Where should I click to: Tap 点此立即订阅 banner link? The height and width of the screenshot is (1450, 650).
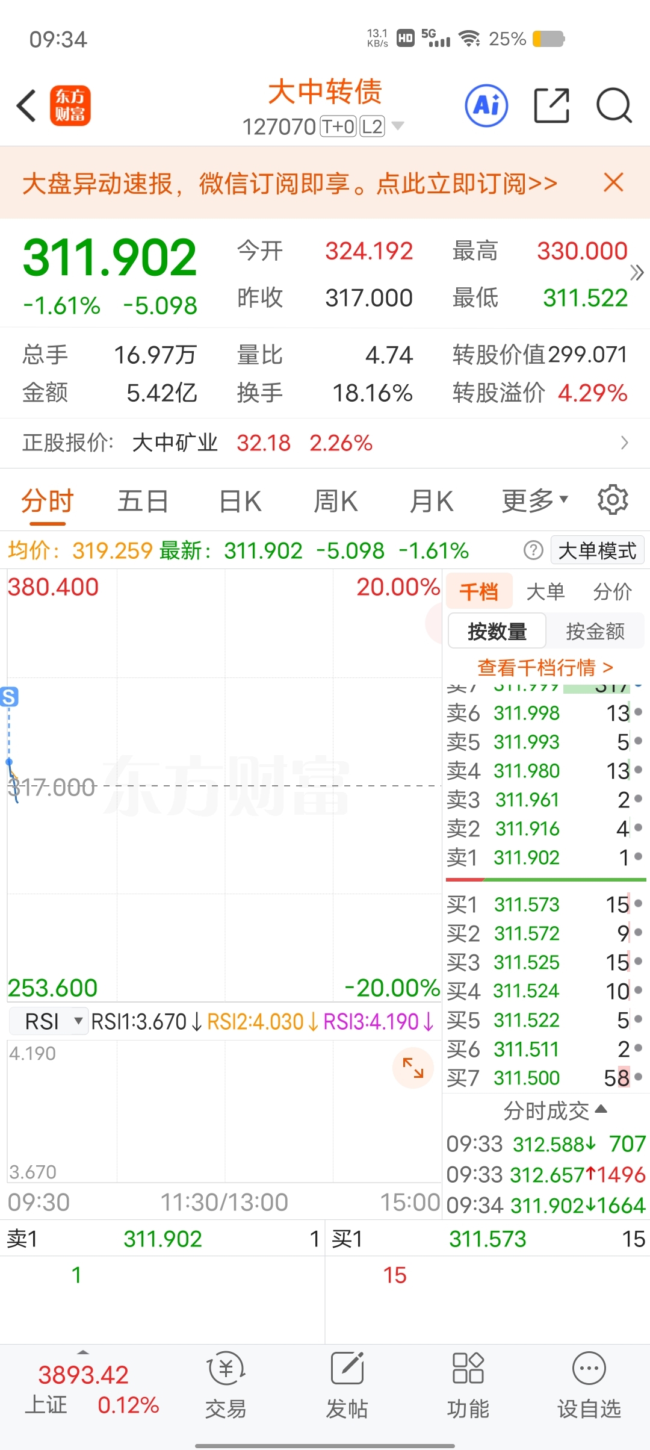point(466,183)
